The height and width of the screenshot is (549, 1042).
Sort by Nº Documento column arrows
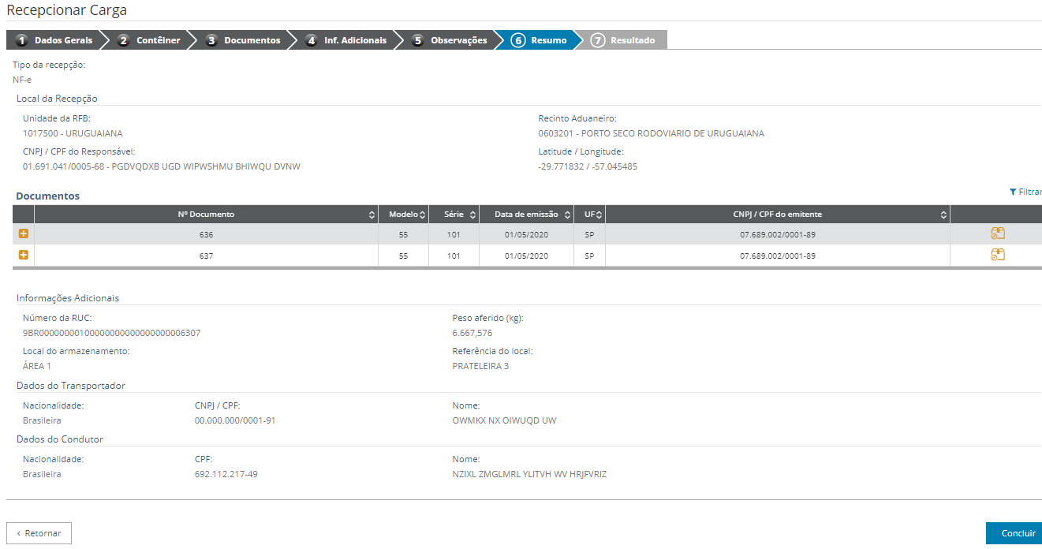tap(372, 215)
